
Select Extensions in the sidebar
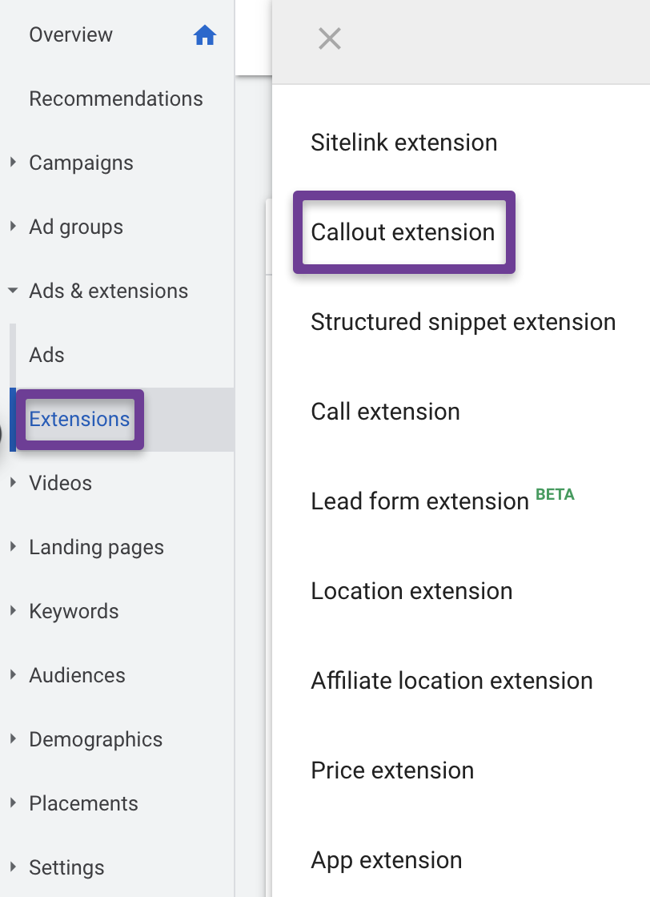(x=79, y=420)
